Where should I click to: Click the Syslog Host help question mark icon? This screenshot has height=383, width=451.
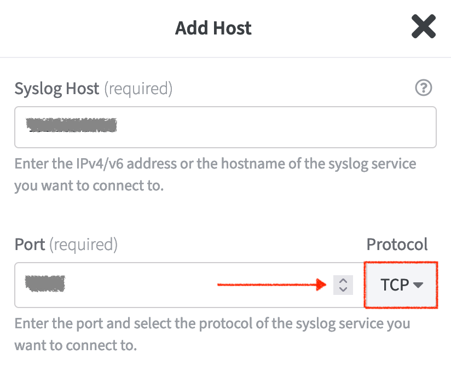424,88
